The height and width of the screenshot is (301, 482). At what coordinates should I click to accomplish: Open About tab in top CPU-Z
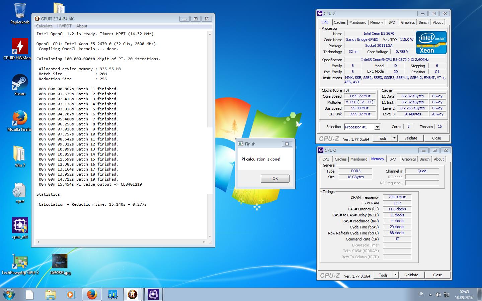438,22
